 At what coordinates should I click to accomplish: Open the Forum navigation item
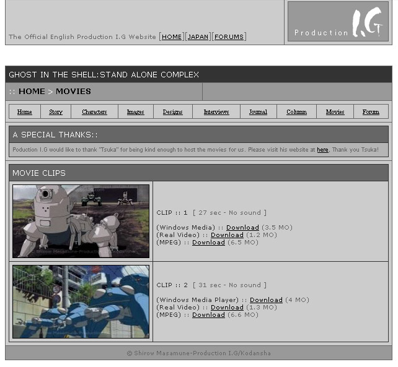371,112
